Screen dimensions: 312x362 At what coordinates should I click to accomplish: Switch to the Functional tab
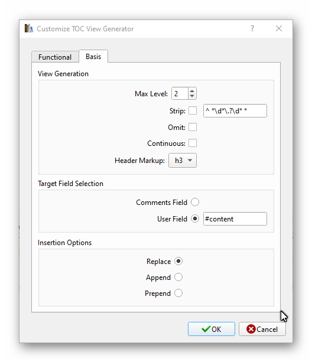click(55, 57)
